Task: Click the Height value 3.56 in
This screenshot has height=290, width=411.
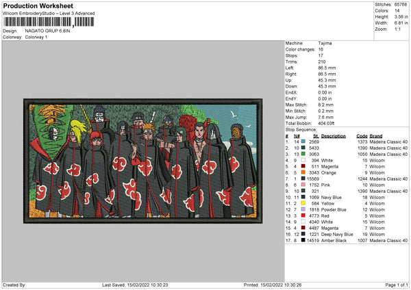Action: 401,16
